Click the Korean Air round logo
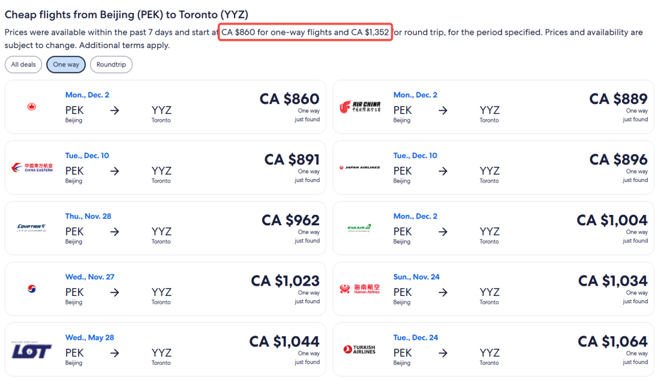The height and width of the screenshot is (380, 658). click(32, 289)
